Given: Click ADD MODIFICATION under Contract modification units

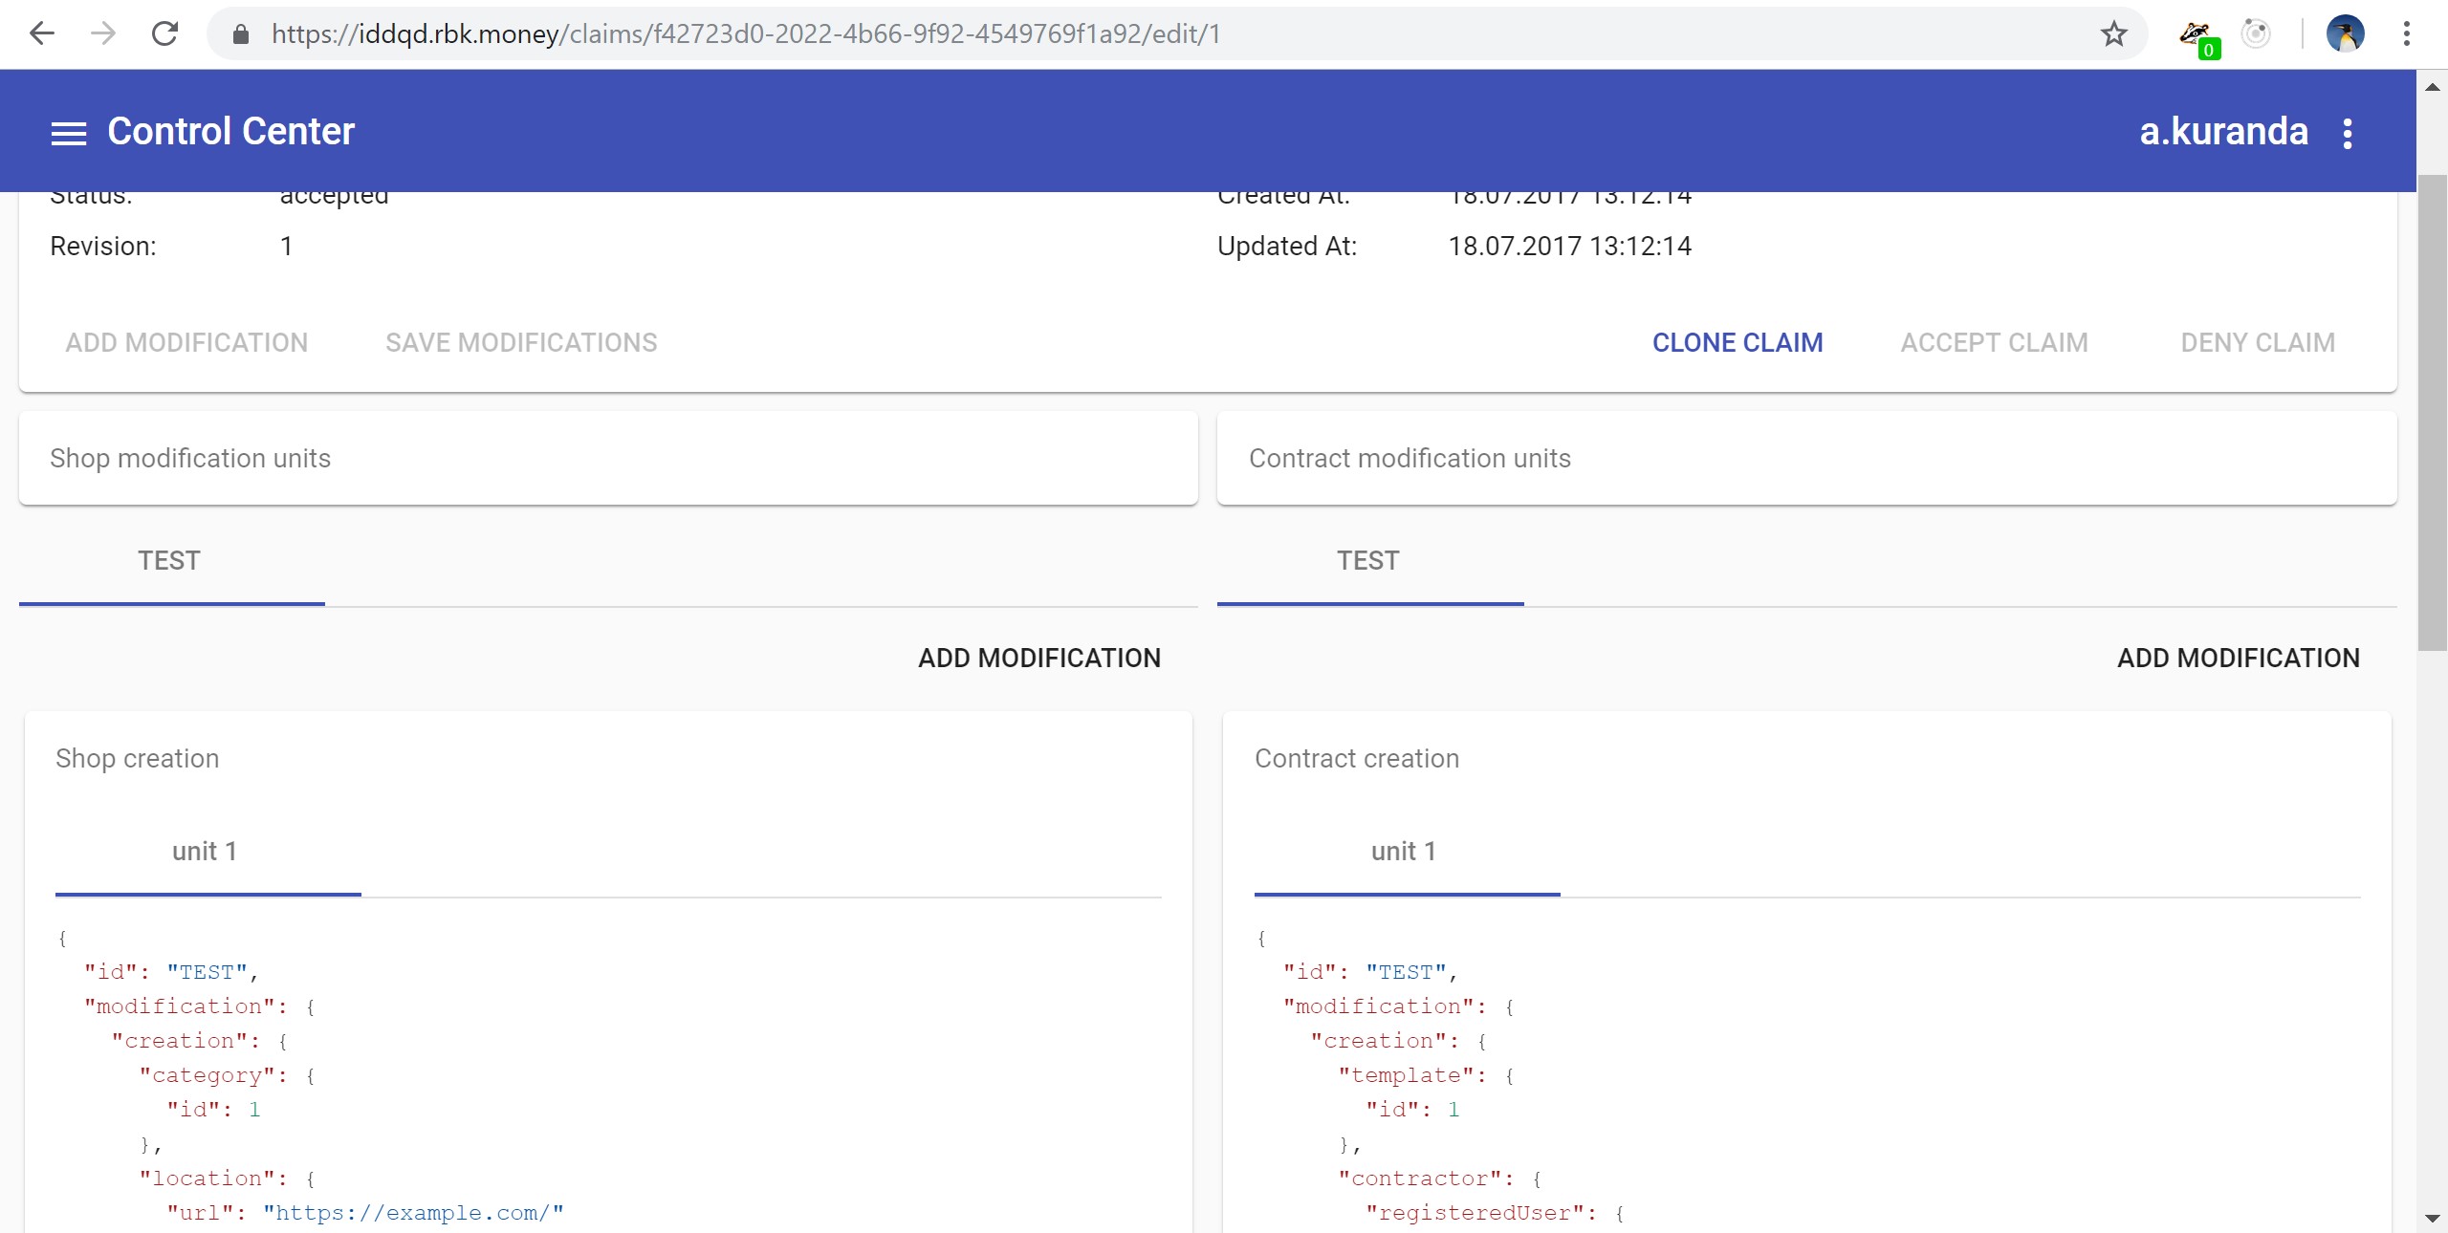Looking at the screenshot, I should 2238,658.
